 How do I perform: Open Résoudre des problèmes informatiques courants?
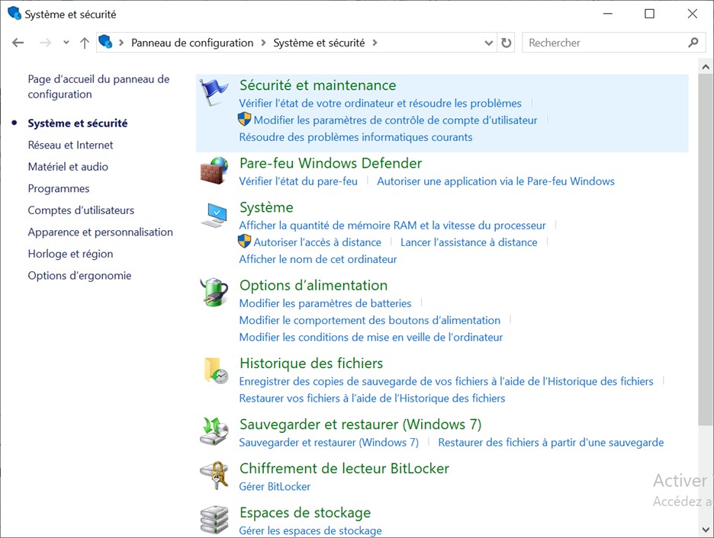tap(355, 137)
